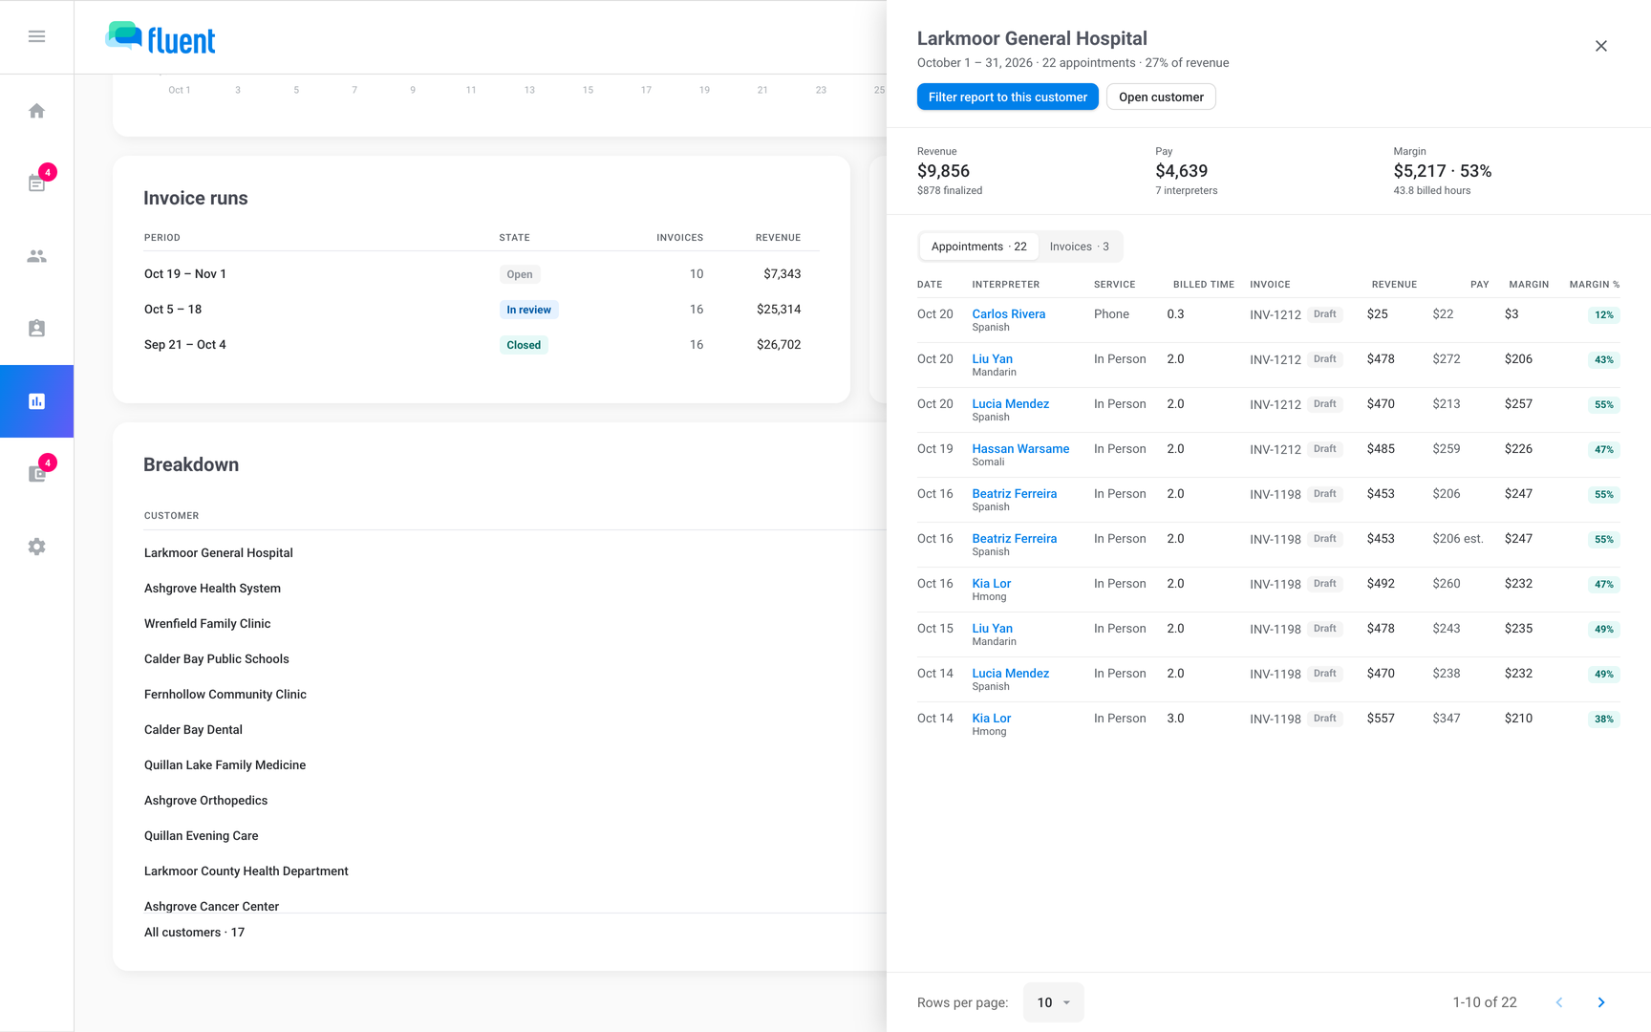Screen dimensions: 1651x1032
Task: Open Liu Yan link on Oct 15 row
Action: tap(992, 629)
